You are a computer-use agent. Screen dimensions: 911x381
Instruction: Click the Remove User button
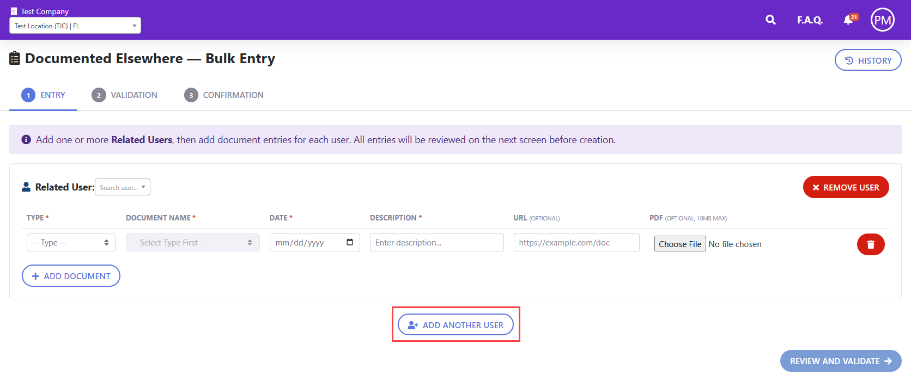(846, 187)
